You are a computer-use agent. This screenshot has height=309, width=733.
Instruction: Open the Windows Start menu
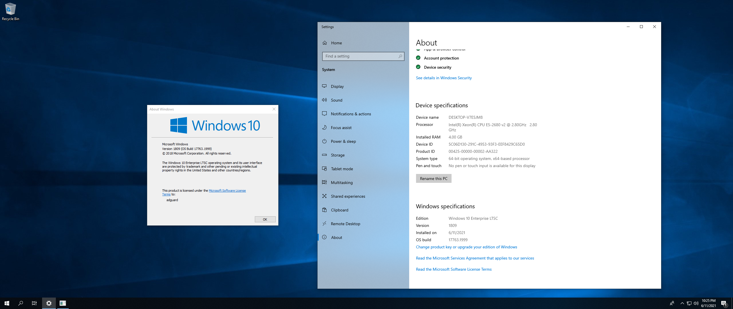click(7, 303)
